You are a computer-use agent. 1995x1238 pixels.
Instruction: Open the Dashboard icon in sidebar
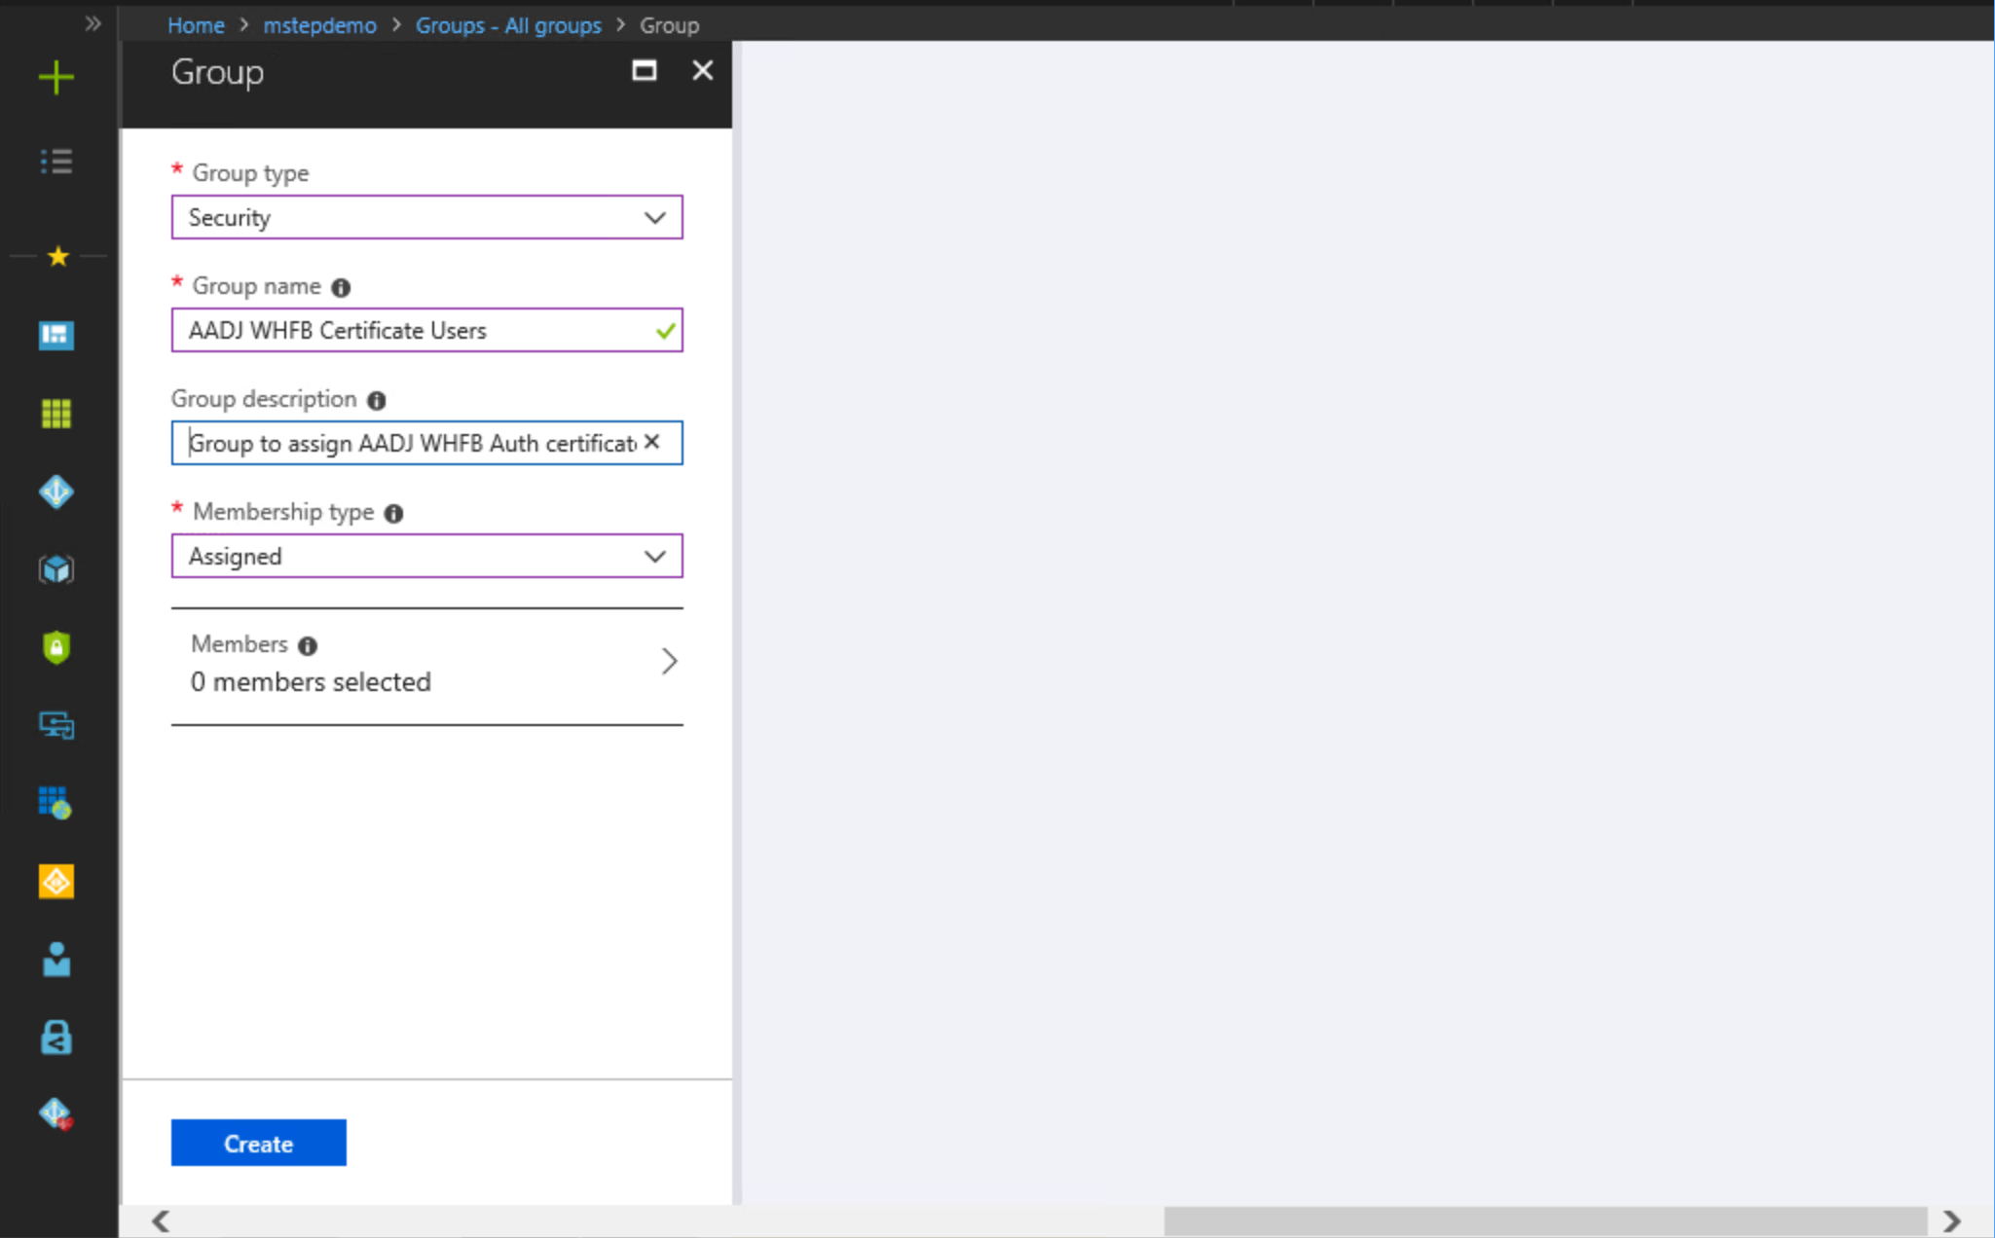(x=56, y=336)
